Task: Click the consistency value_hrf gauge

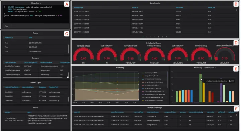Action: [x=201, y=54]
